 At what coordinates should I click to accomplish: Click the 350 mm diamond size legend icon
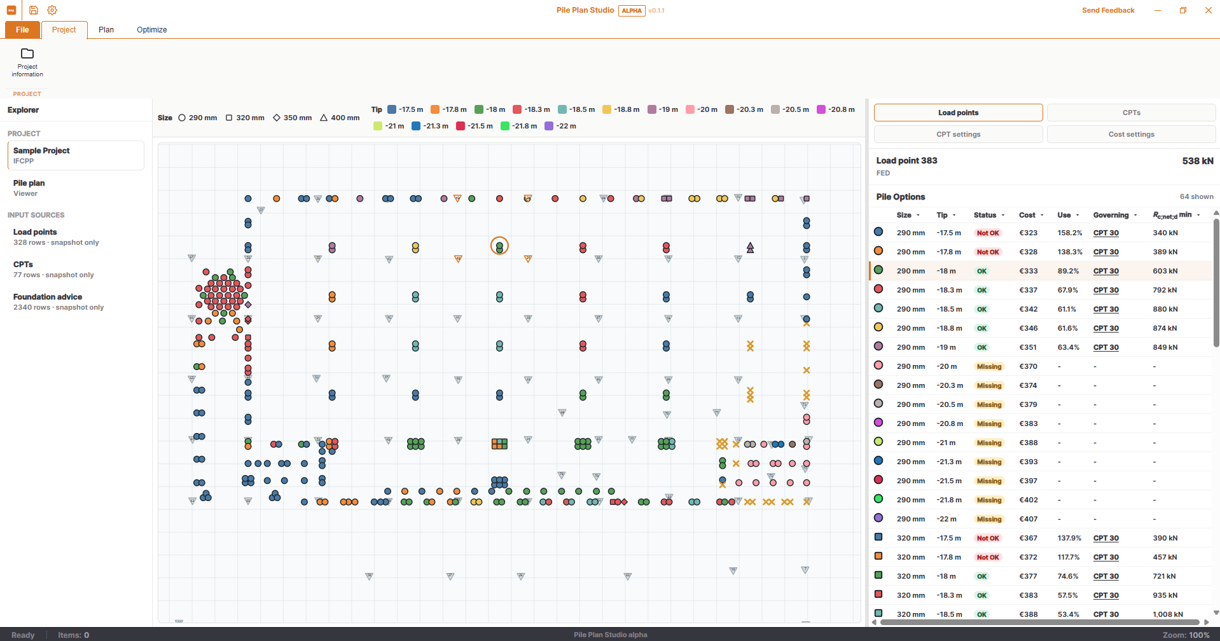(x=277, y=118)
